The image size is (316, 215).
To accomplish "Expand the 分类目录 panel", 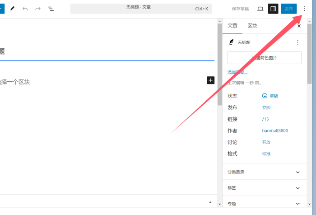I will pos(264,172).
